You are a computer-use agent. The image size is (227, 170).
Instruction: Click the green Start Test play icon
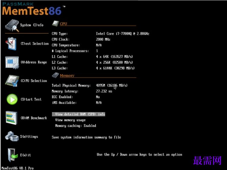click(x=12, y=99)
